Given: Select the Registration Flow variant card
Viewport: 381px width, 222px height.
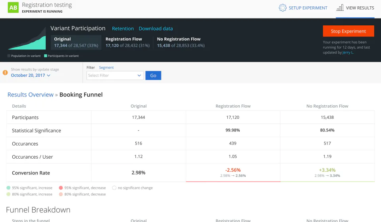Looking at the screenshot, I should point(127,42).
